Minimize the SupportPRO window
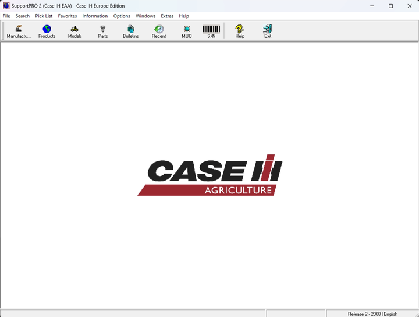The width and height of the screenshot is (419, 317). coord(372,6)
